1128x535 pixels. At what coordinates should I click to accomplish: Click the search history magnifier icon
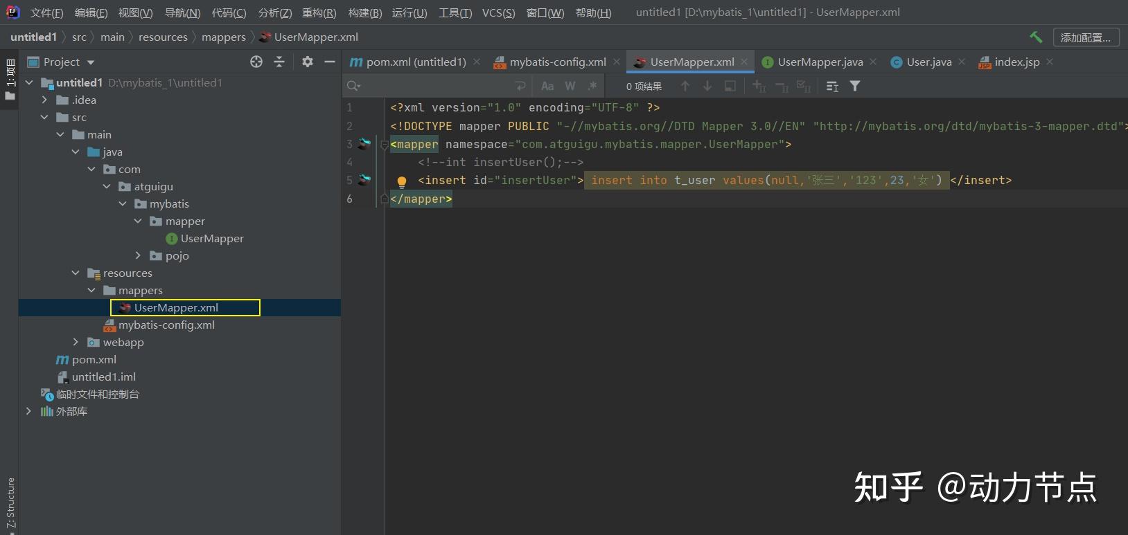354,86
